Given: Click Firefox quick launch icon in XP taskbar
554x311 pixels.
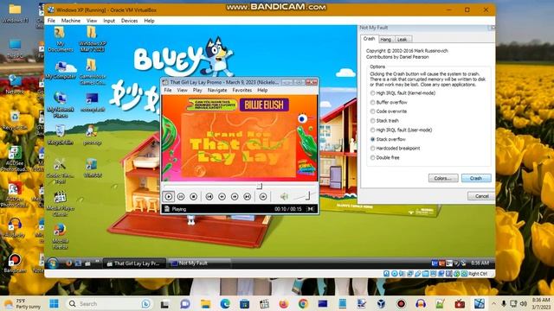Looking at the screenshot, I should tap(69, 263).
